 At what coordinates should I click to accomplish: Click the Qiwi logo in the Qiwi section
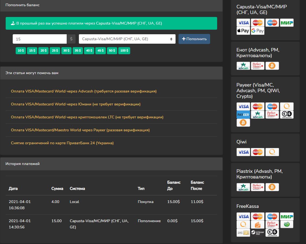click(272, 152)
